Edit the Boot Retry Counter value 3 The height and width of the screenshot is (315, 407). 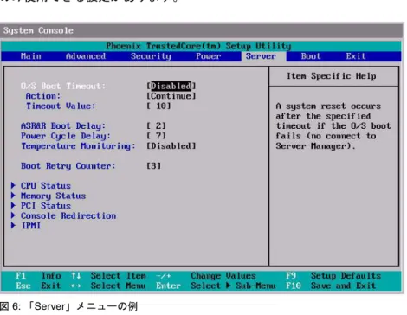pyautogui.click(x=154, y=165)
